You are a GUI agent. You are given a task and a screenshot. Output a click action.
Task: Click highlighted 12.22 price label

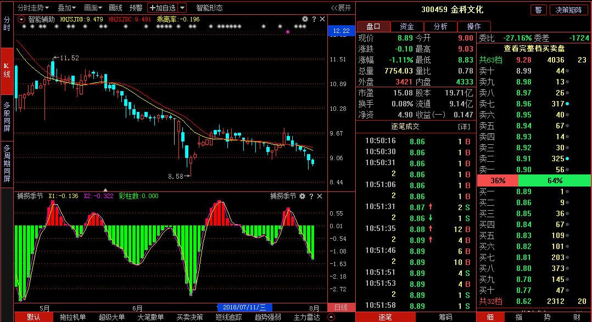tap(342, 31)
